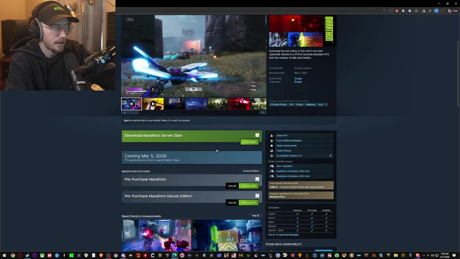The image size is (460, 259).
Task: Select the Extraction Shooter tag
Action: click(x=279, y=104)
